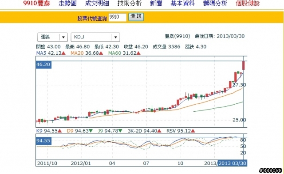Click the 成交量 3586 value
The image size is (284, 174).
(x=166, y=47)
